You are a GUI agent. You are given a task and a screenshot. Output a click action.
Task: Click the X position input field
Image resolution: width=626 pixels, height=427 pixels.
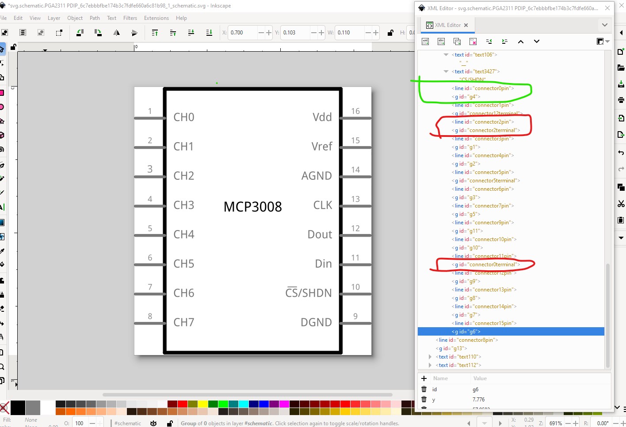pos(242,33)
